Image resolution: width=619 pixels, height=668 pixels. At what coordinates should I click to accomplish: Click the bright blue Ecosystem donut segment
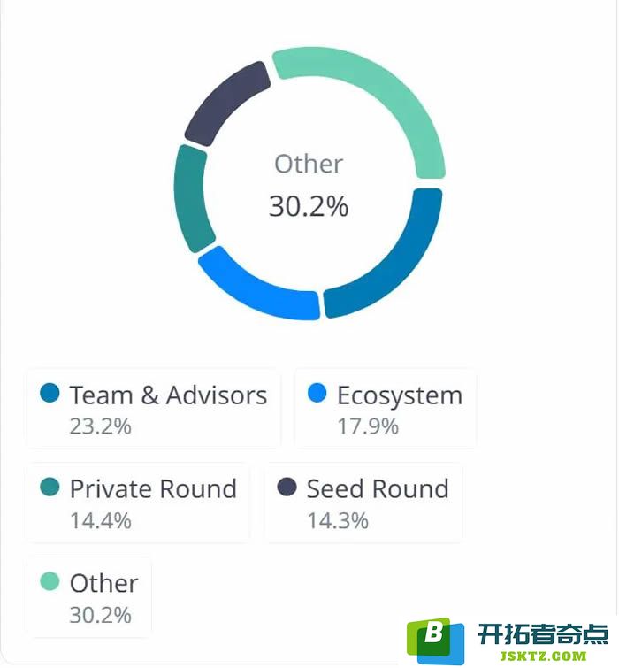click(x=256, y=288)
